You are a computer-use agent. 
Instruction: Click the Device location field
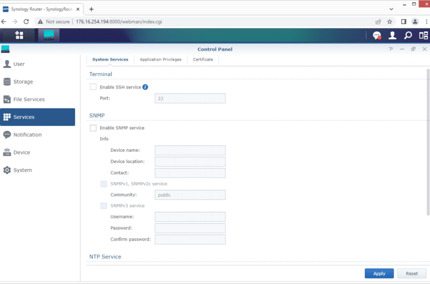coord(190,162)
